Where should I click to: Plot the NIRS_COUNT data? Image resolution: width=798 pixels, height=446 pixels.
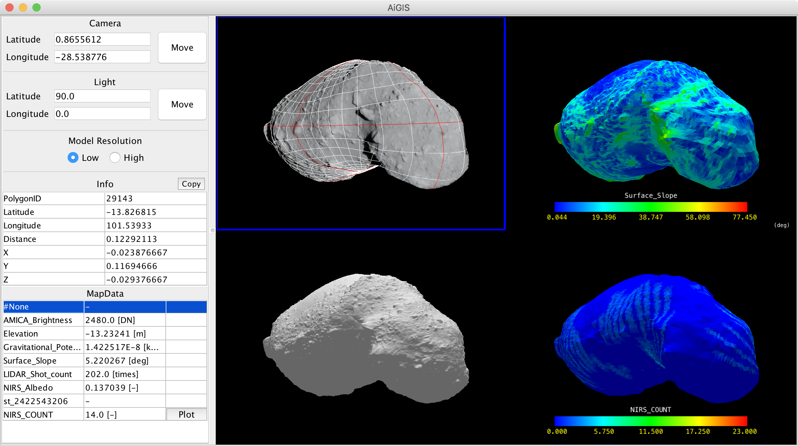pos(186,414)
